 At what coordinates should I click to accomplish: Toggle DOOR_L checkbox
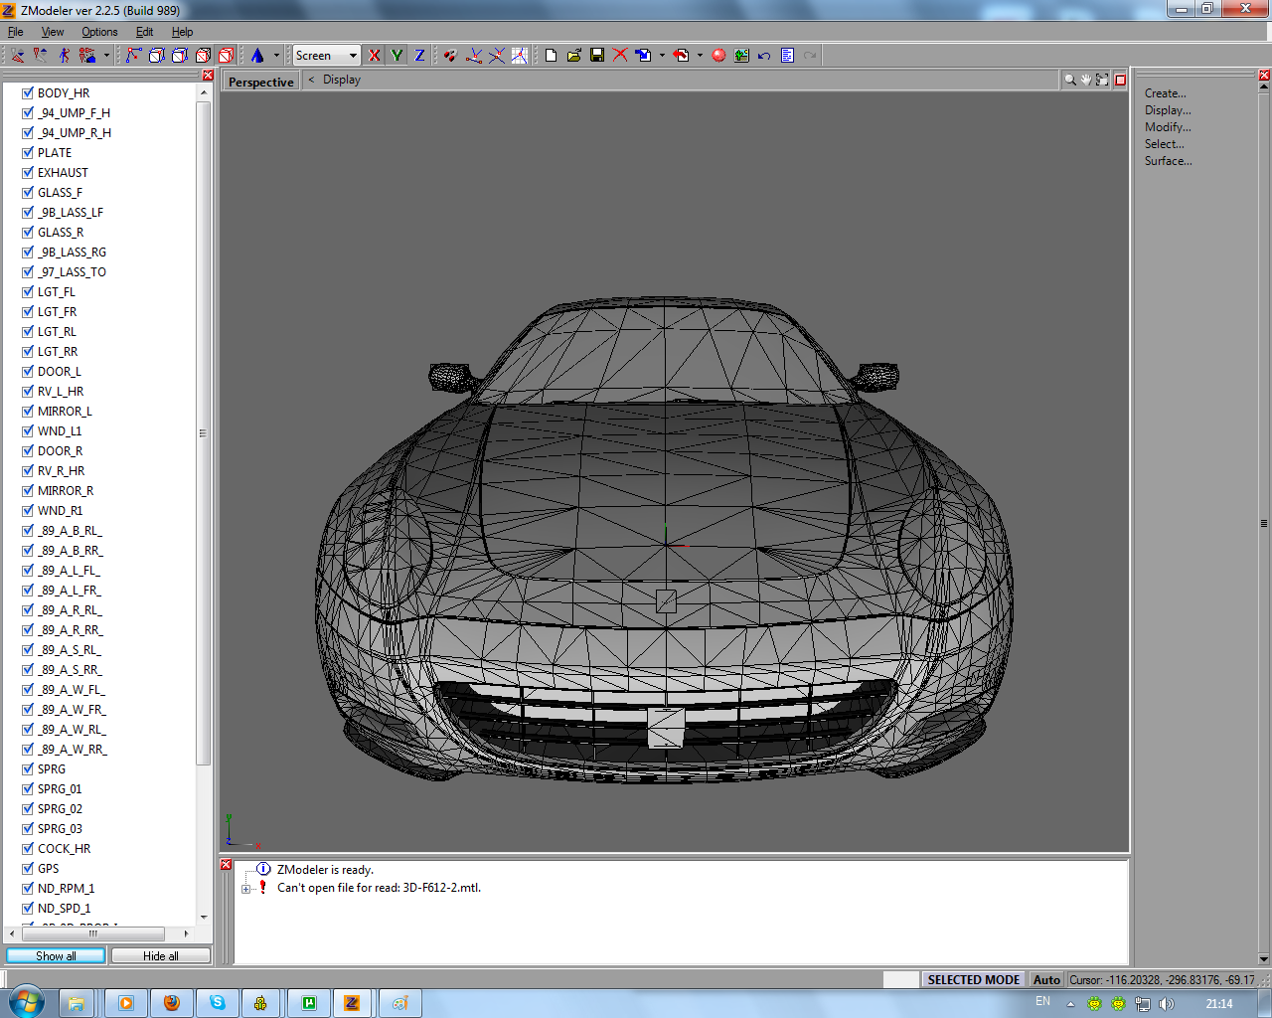(x=28, y=371)
